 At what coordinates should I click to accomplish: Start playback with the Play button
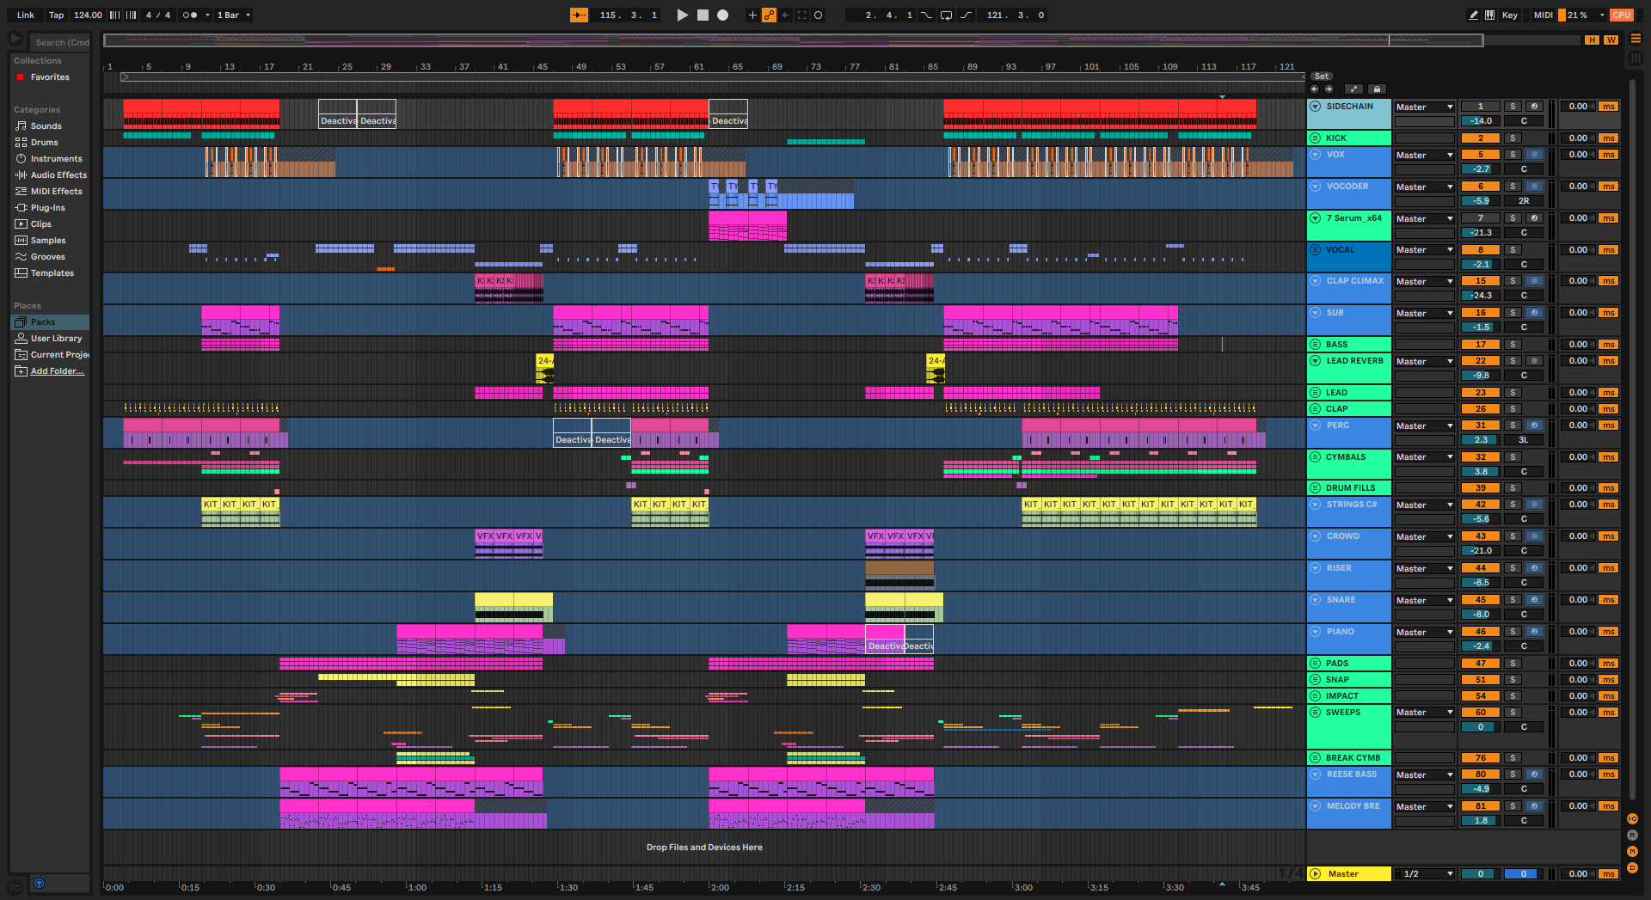pos(682,15)
